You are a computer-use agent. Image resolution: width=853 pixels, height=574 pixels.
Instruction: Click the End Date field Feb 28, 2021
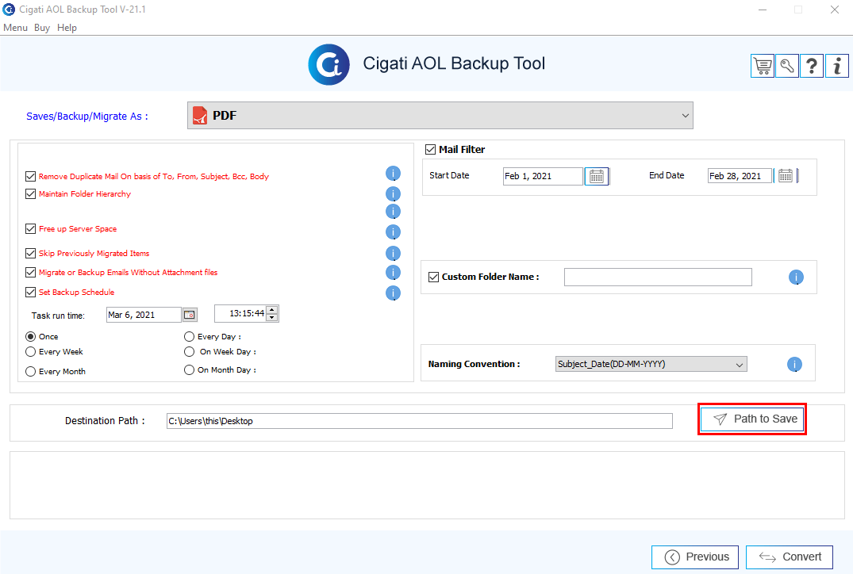coord(740,175)
